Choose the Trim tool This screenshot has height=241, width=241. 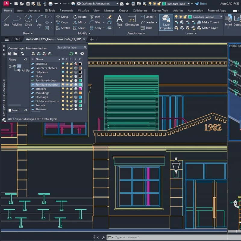click(x=95, y=17)
